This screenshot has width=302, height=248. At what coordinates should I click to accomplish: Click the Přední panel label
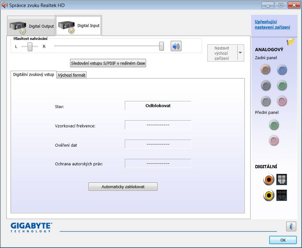(x=267, y=112)
